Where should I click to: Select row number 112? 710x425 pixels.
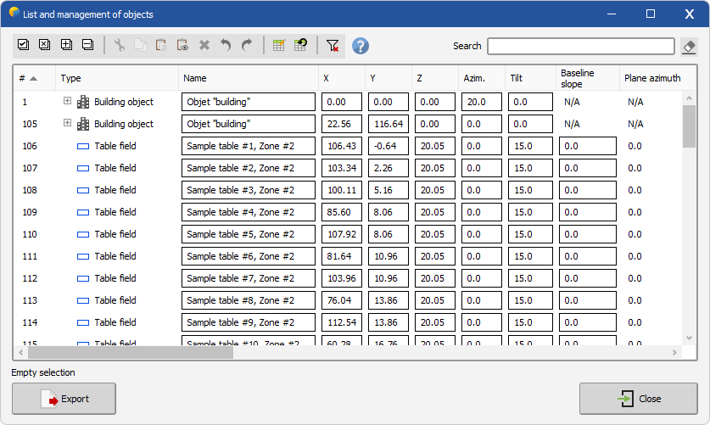(30, 278)
